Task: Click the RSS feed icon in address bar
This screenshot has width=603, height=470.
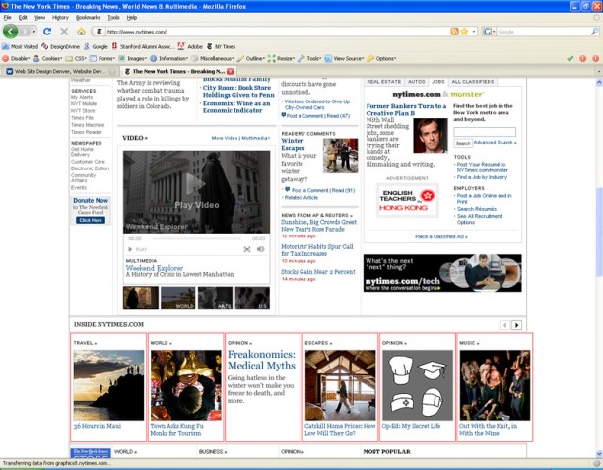Action: point(454,32)
